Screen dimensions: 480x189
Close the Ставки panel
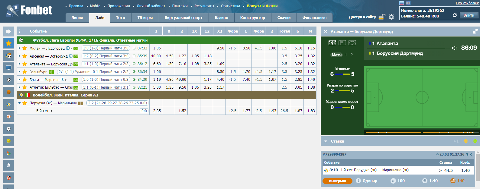[x=326, y=141]
